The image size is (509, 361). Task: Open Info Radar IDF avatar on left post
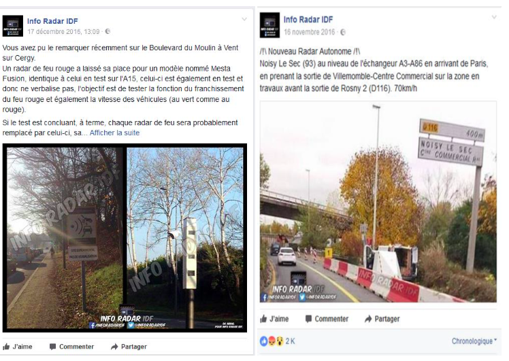click(13, 26)
